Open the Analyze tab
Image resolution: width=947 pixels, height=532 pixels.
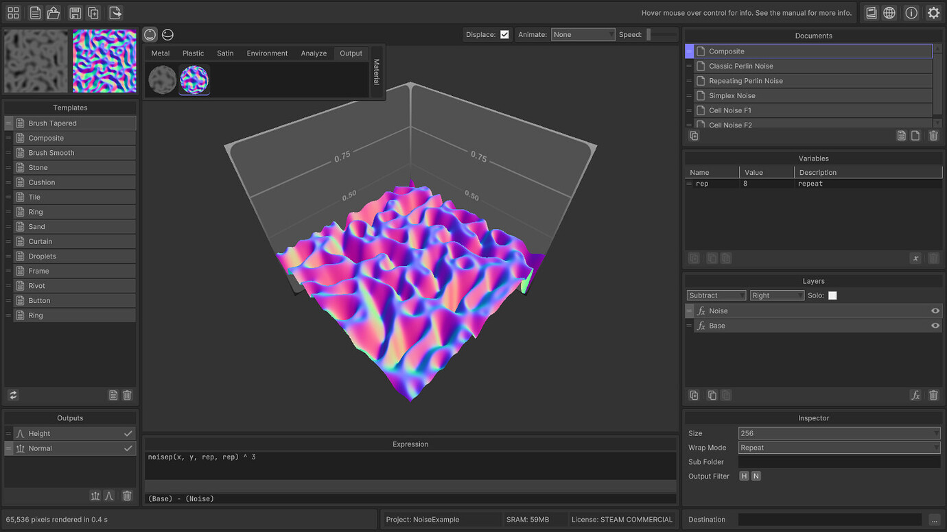[x=314, y=53]
